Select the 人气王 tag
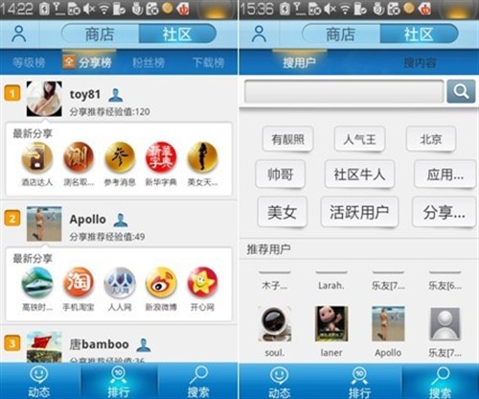This screenshot has height=399, width=479. (359, 139)
